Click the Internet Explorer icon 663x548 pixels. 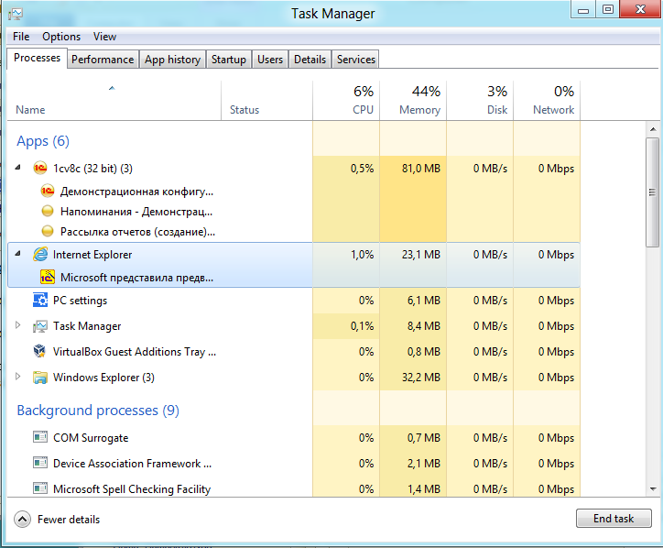point(40,255)
